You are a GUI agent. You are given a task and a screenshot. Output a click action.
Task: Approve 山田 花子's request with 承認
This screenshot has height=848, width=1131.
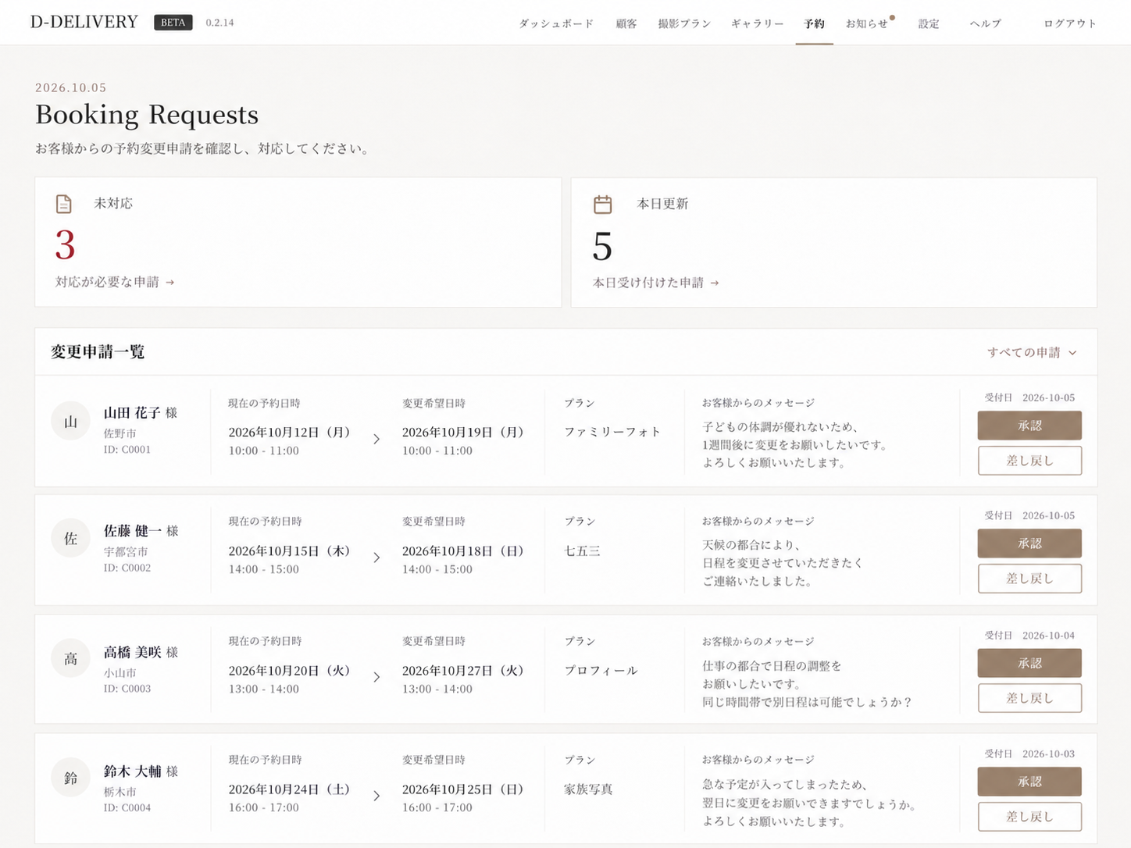point(1029,426)
